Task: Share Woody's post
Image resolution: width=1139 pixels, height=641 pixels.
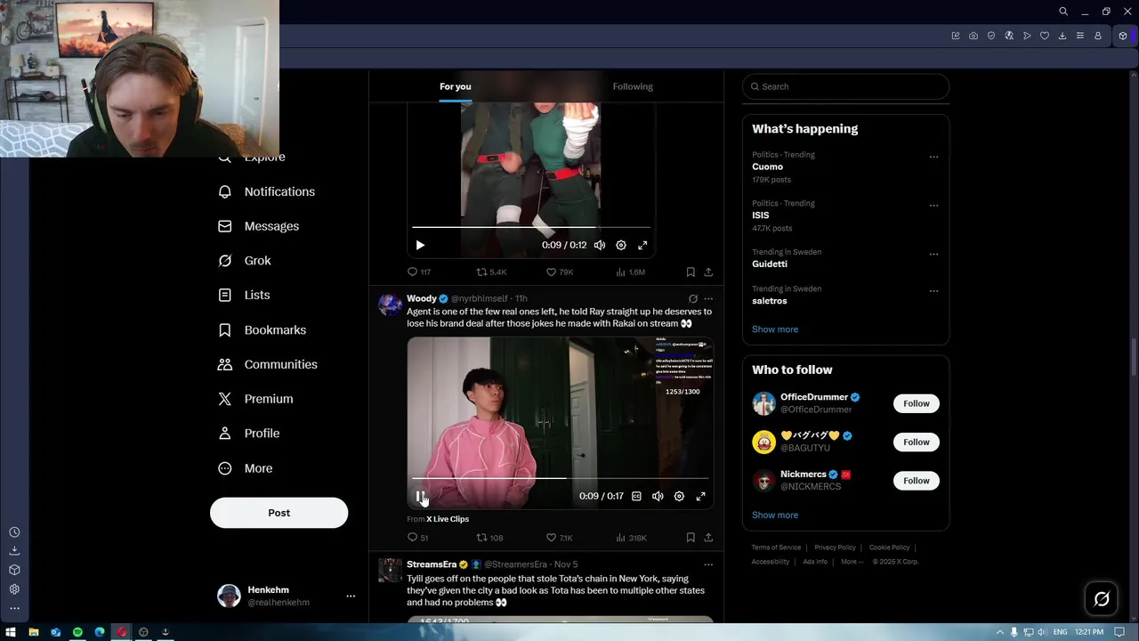Action: (708, 538)
